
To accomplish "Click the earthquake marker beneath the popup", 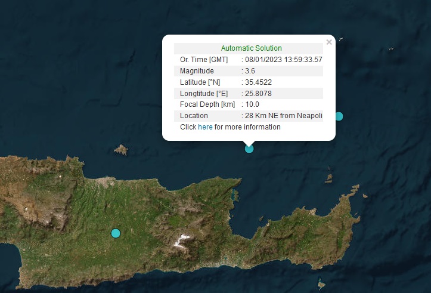I will coord(249,149).
